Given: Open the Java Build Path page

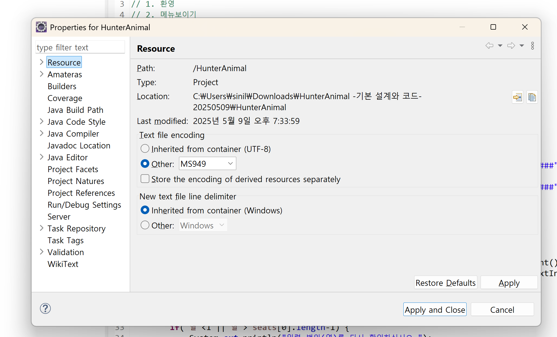Looking at the screenshot, I should [x=75, y=110].
